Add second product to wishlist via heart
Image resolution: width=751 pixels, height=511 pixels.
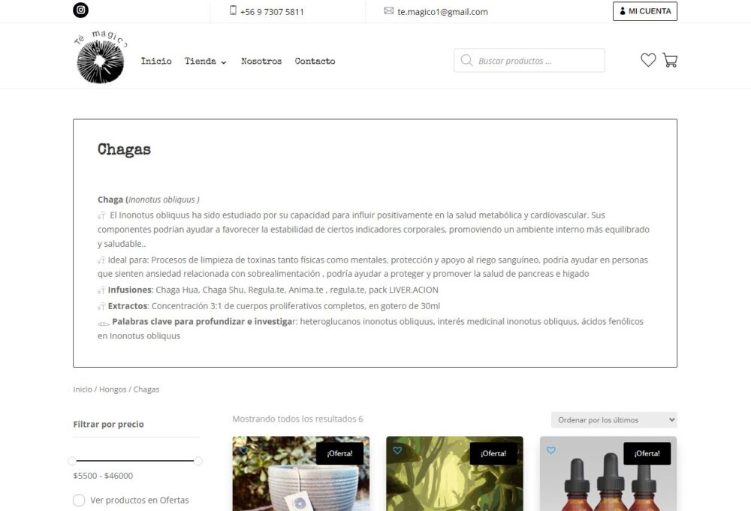click(x=397, y=450)
